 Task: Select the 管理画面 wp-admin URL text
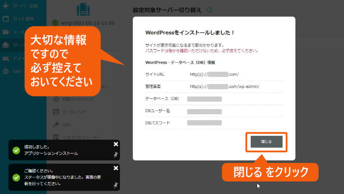[x=224, y=87]
